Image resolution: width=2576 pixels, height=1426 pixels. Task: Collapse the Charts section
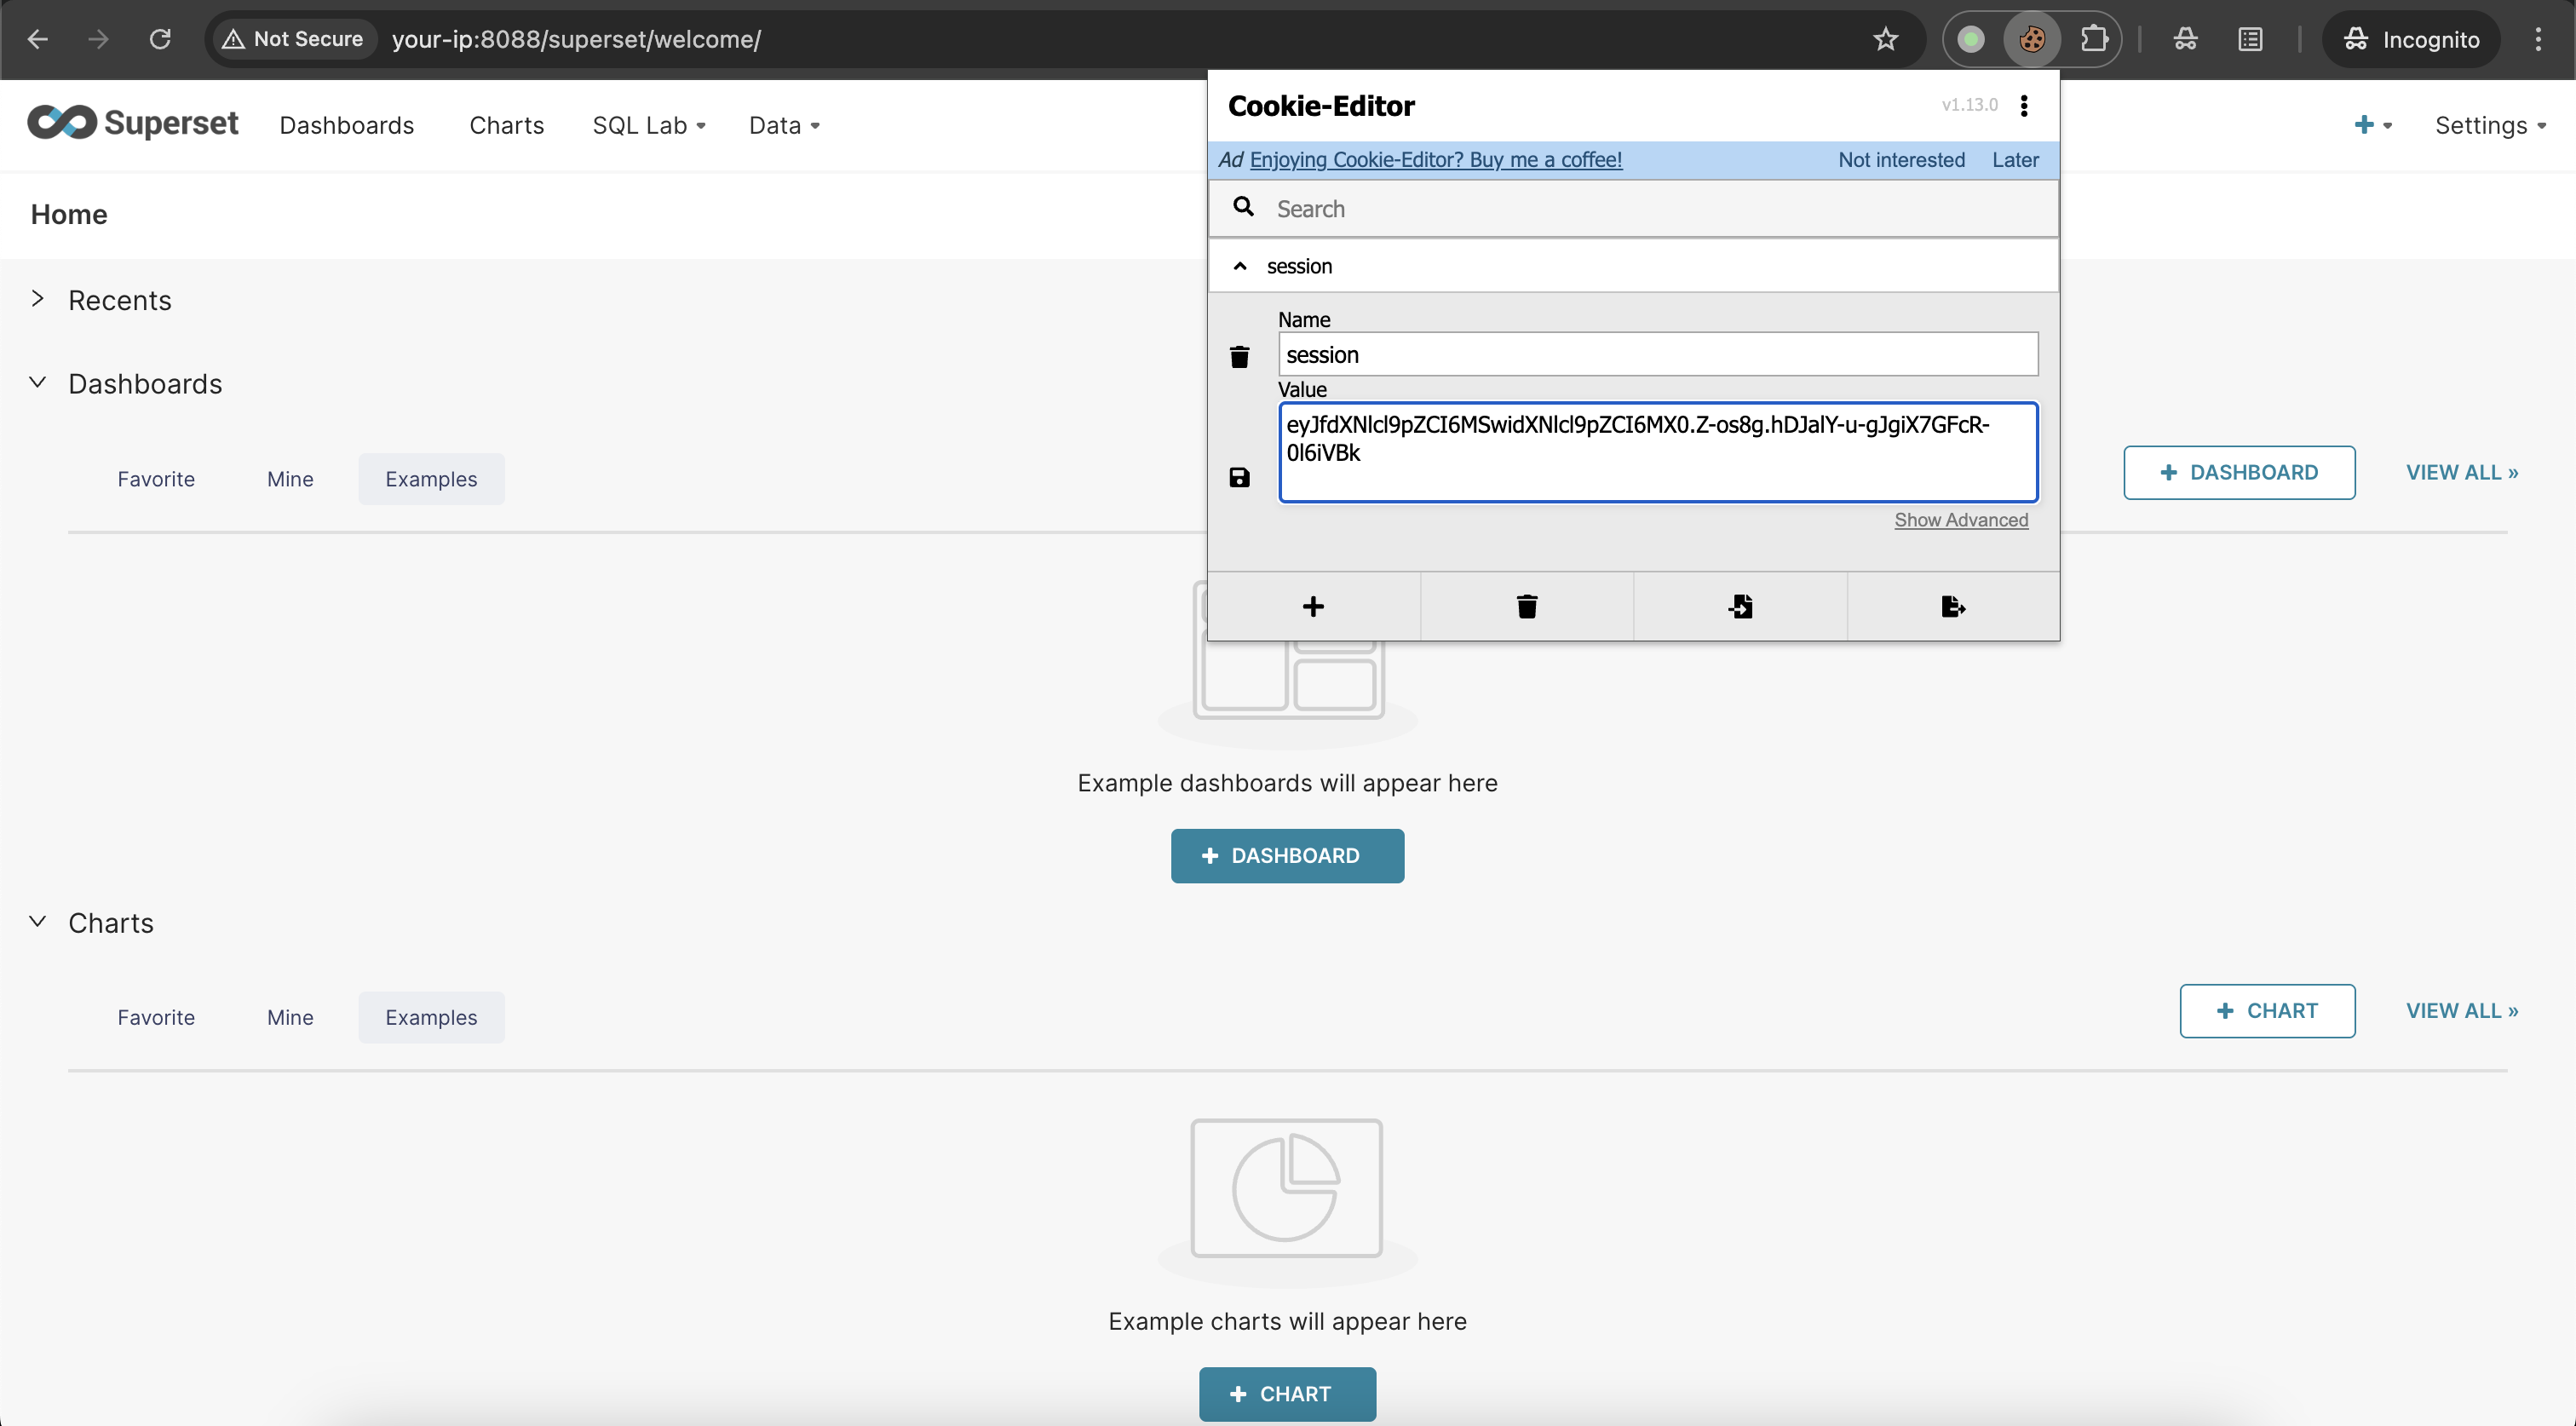[38, 922]
